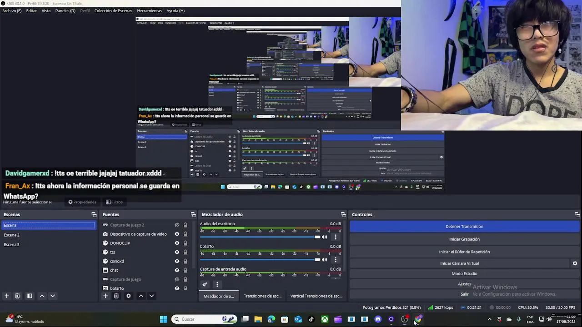
Task: Open Paneles menu
Action: pos(65,10)
